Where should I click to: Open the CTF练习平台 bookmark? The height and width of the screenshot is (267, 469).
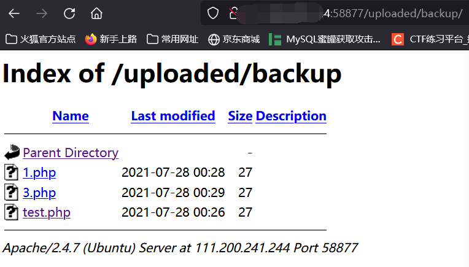pos(430,39)
